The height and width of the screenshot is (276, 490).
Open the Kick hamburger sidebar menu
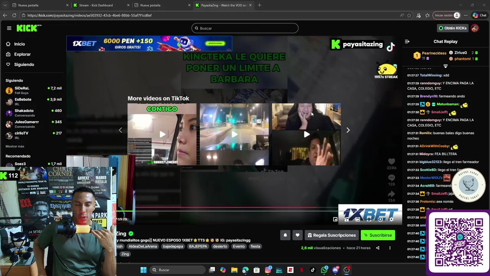coord(9,28)
